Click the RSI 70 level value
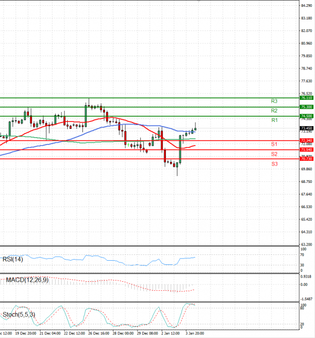 [302, 255]
